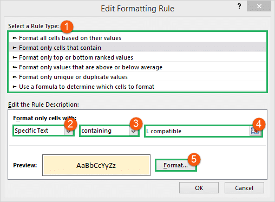Click the 'L compatible' text input field
Screen dimensions: 275x202
(x=198, y=131)
